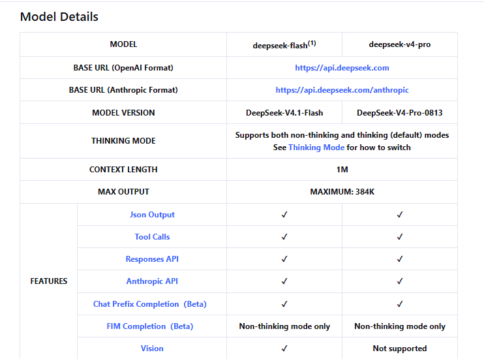Open the Tool Calls feature link
This screenshot has width=484, height=359.
[x=152, y=237]
